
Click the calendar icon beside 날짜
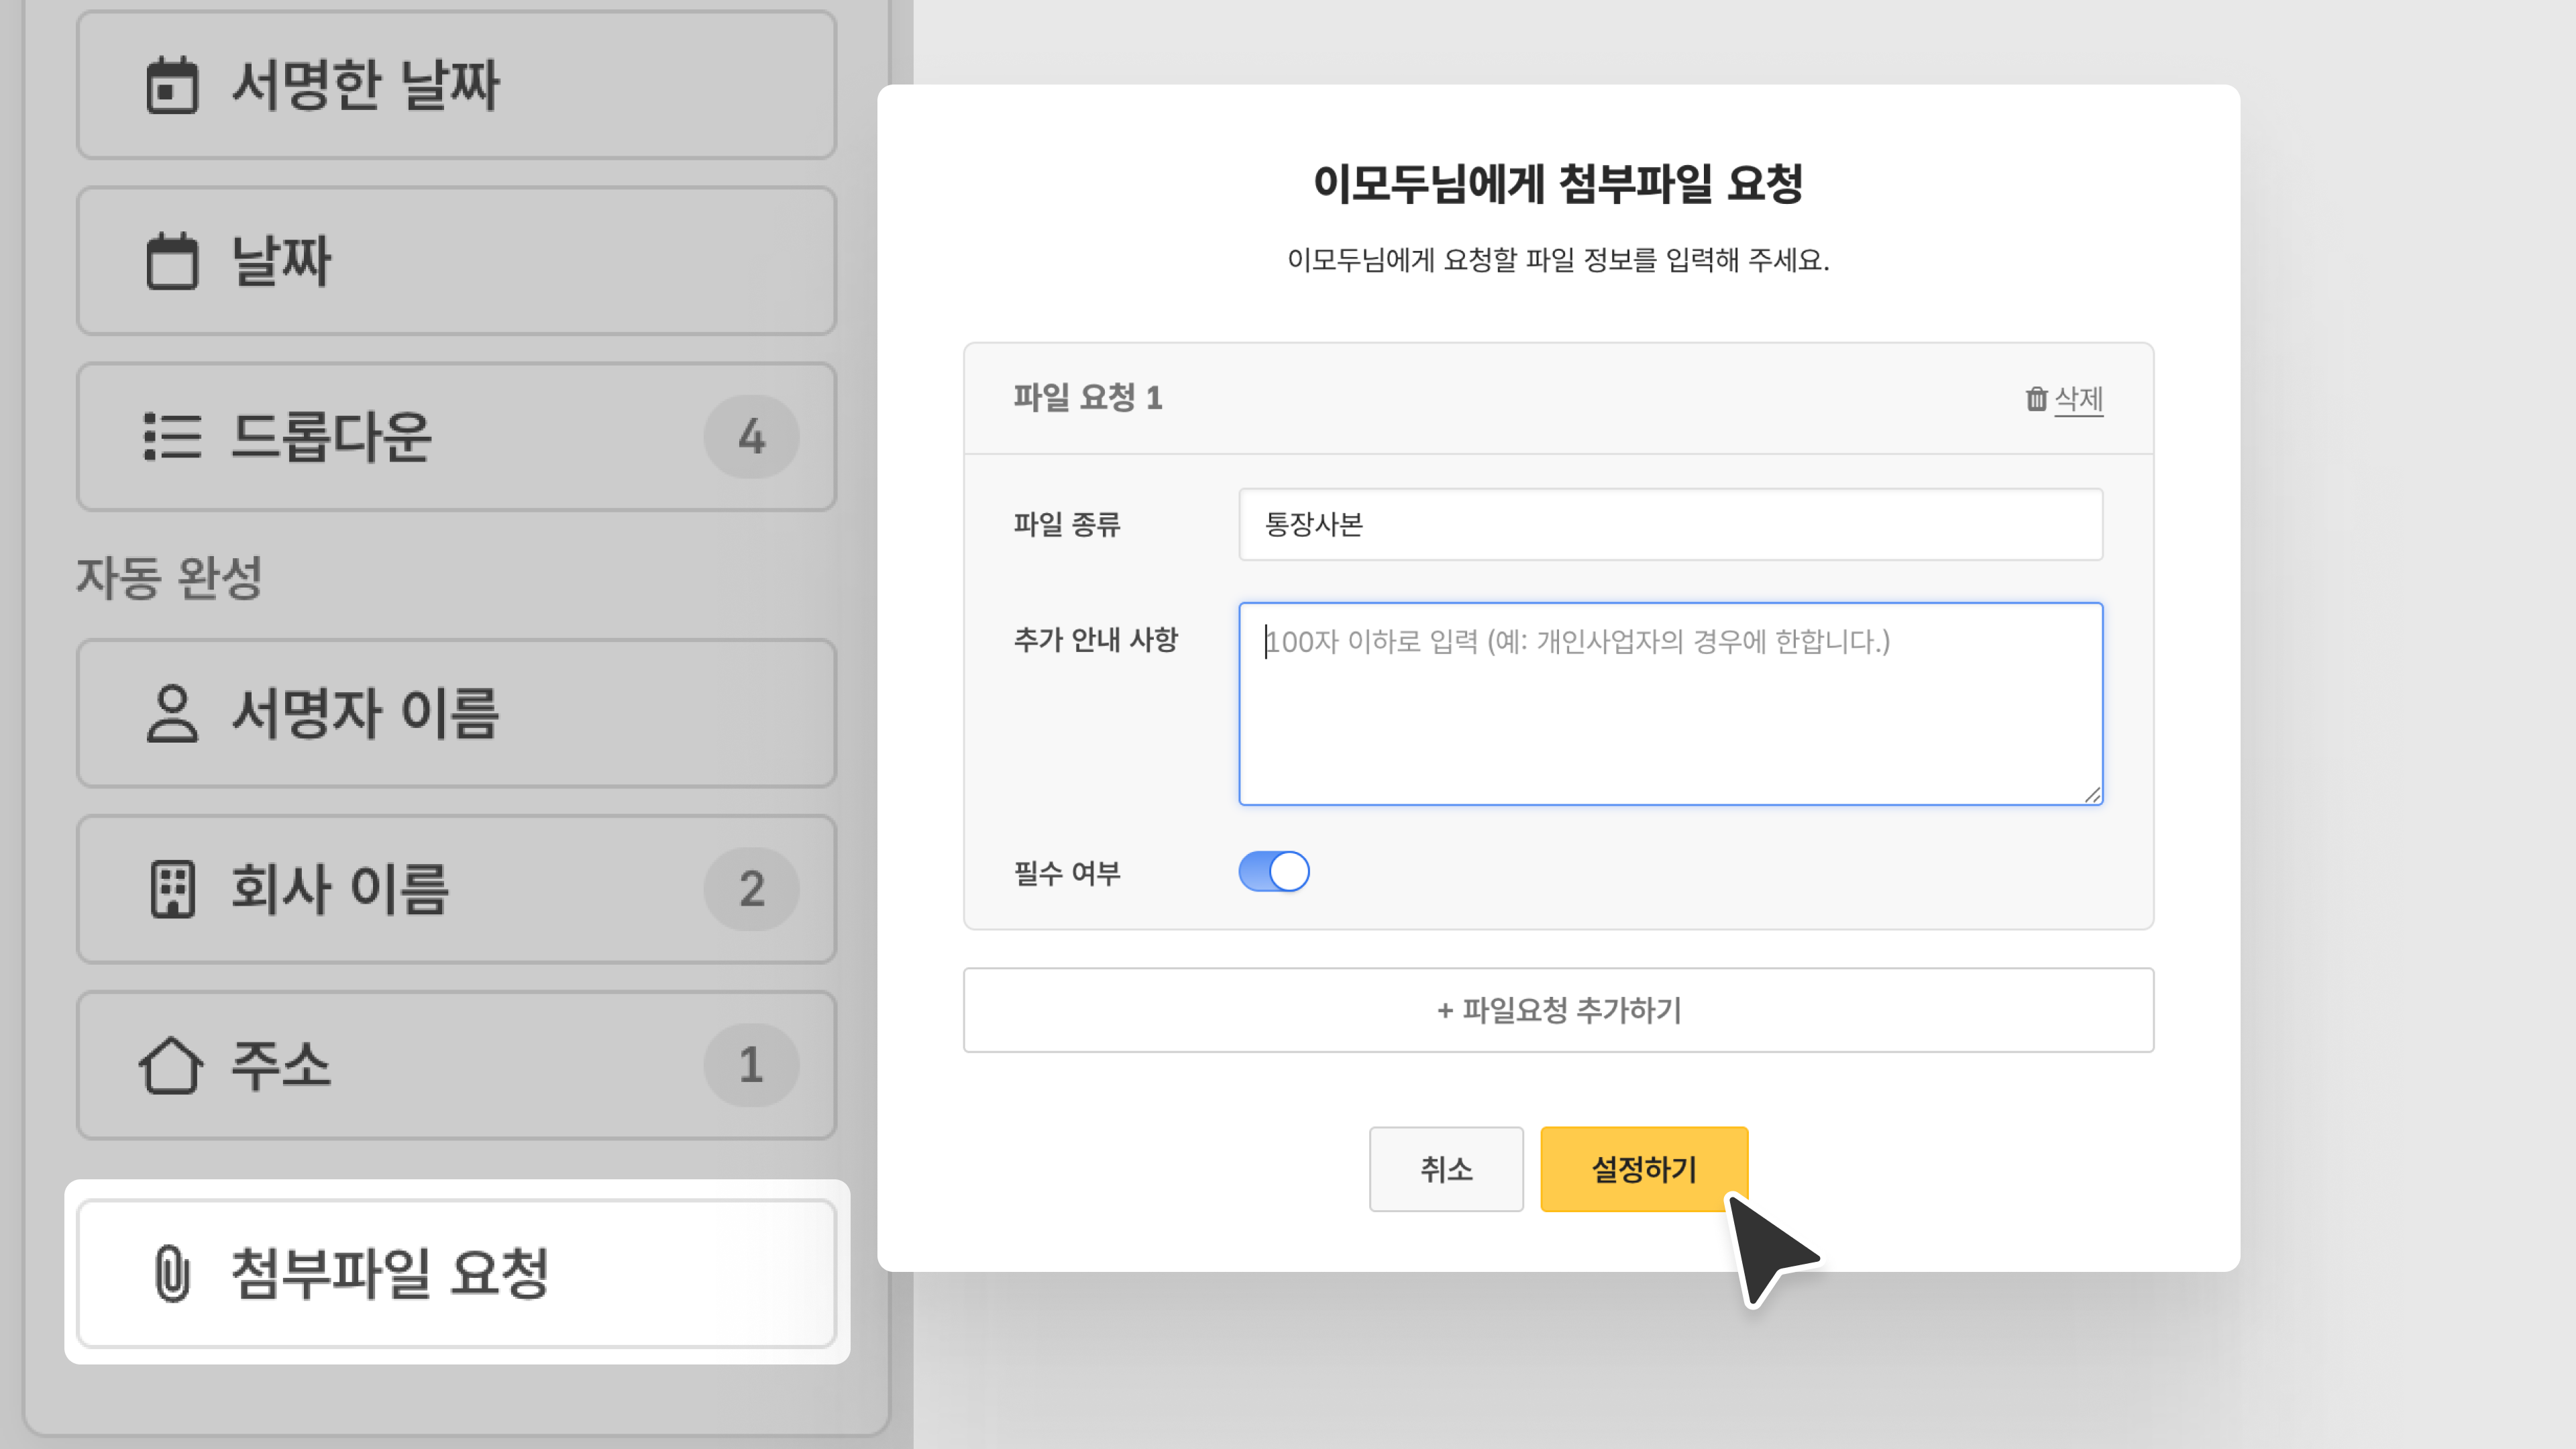[172, 261]
